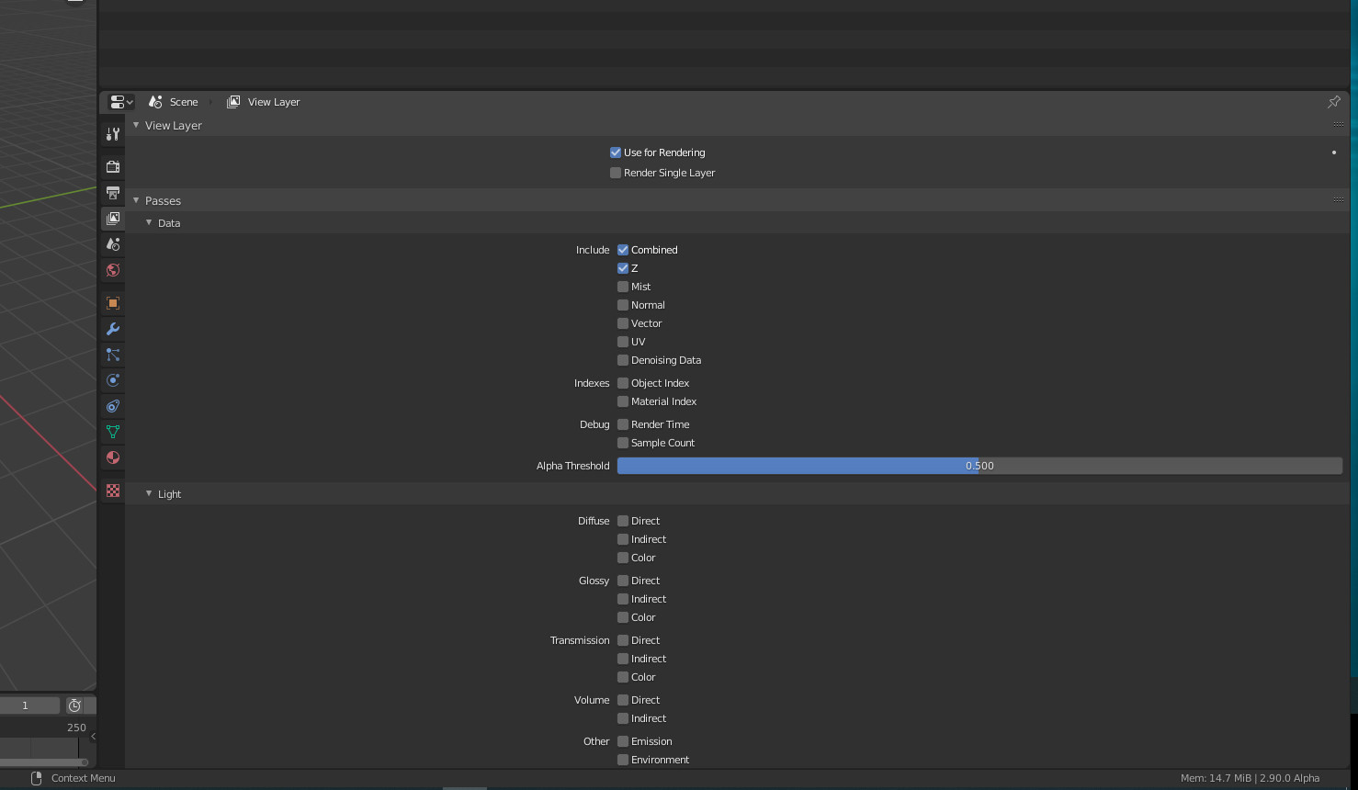Click the current frame field showing 1
Image resolution: width=1358 pixels, height=790 pixels.
click(29, 705)
